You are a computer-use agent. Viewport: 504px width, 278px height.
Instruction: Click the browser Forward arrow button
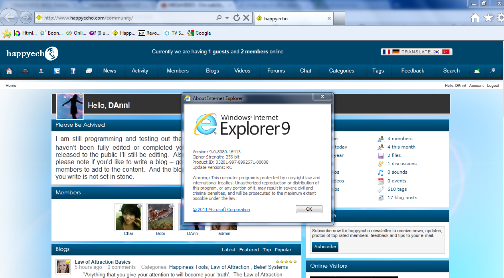coord(26,18)
